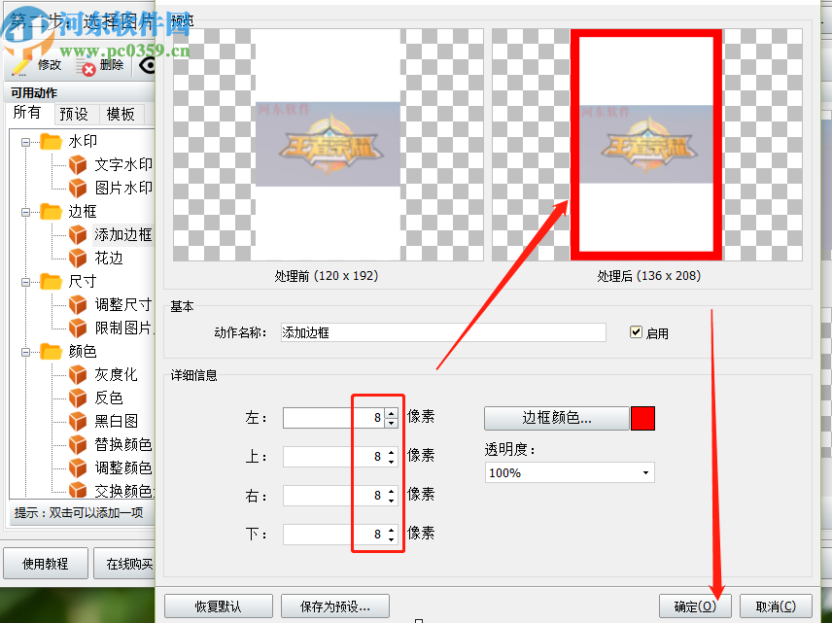
Task: Select the 边框 folder icon
Action: point(51,211)
